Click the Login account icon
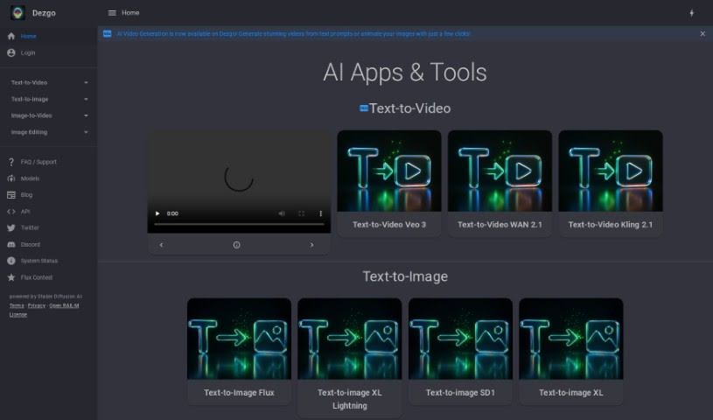The image size is (713, 420). point(11,52)
